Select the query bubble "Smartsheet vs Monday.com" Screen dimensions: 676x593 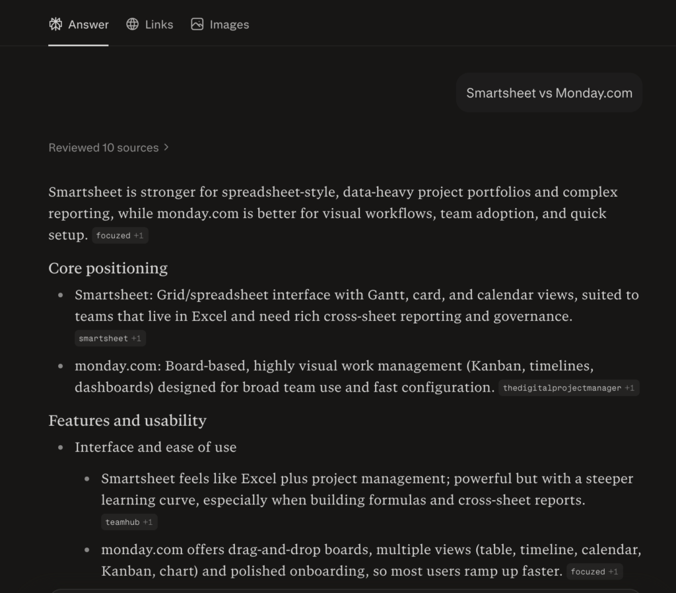(x=549, y=92)
